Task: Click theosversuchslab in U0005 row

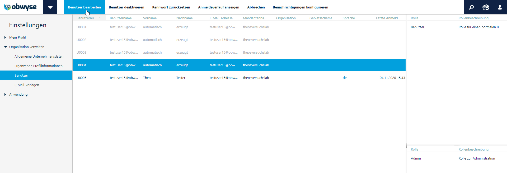Action: (256, 78)
